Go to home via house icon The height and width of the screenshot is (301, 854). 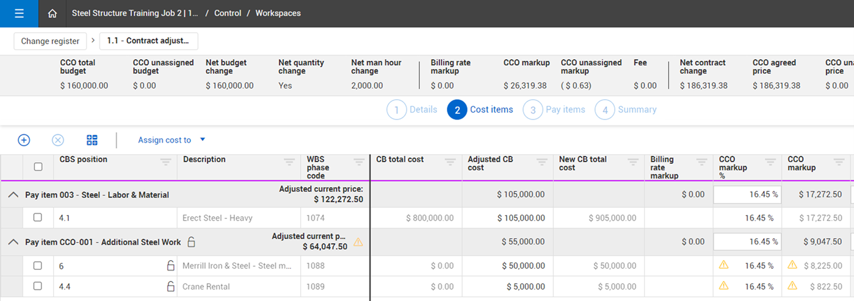point(52,13)
